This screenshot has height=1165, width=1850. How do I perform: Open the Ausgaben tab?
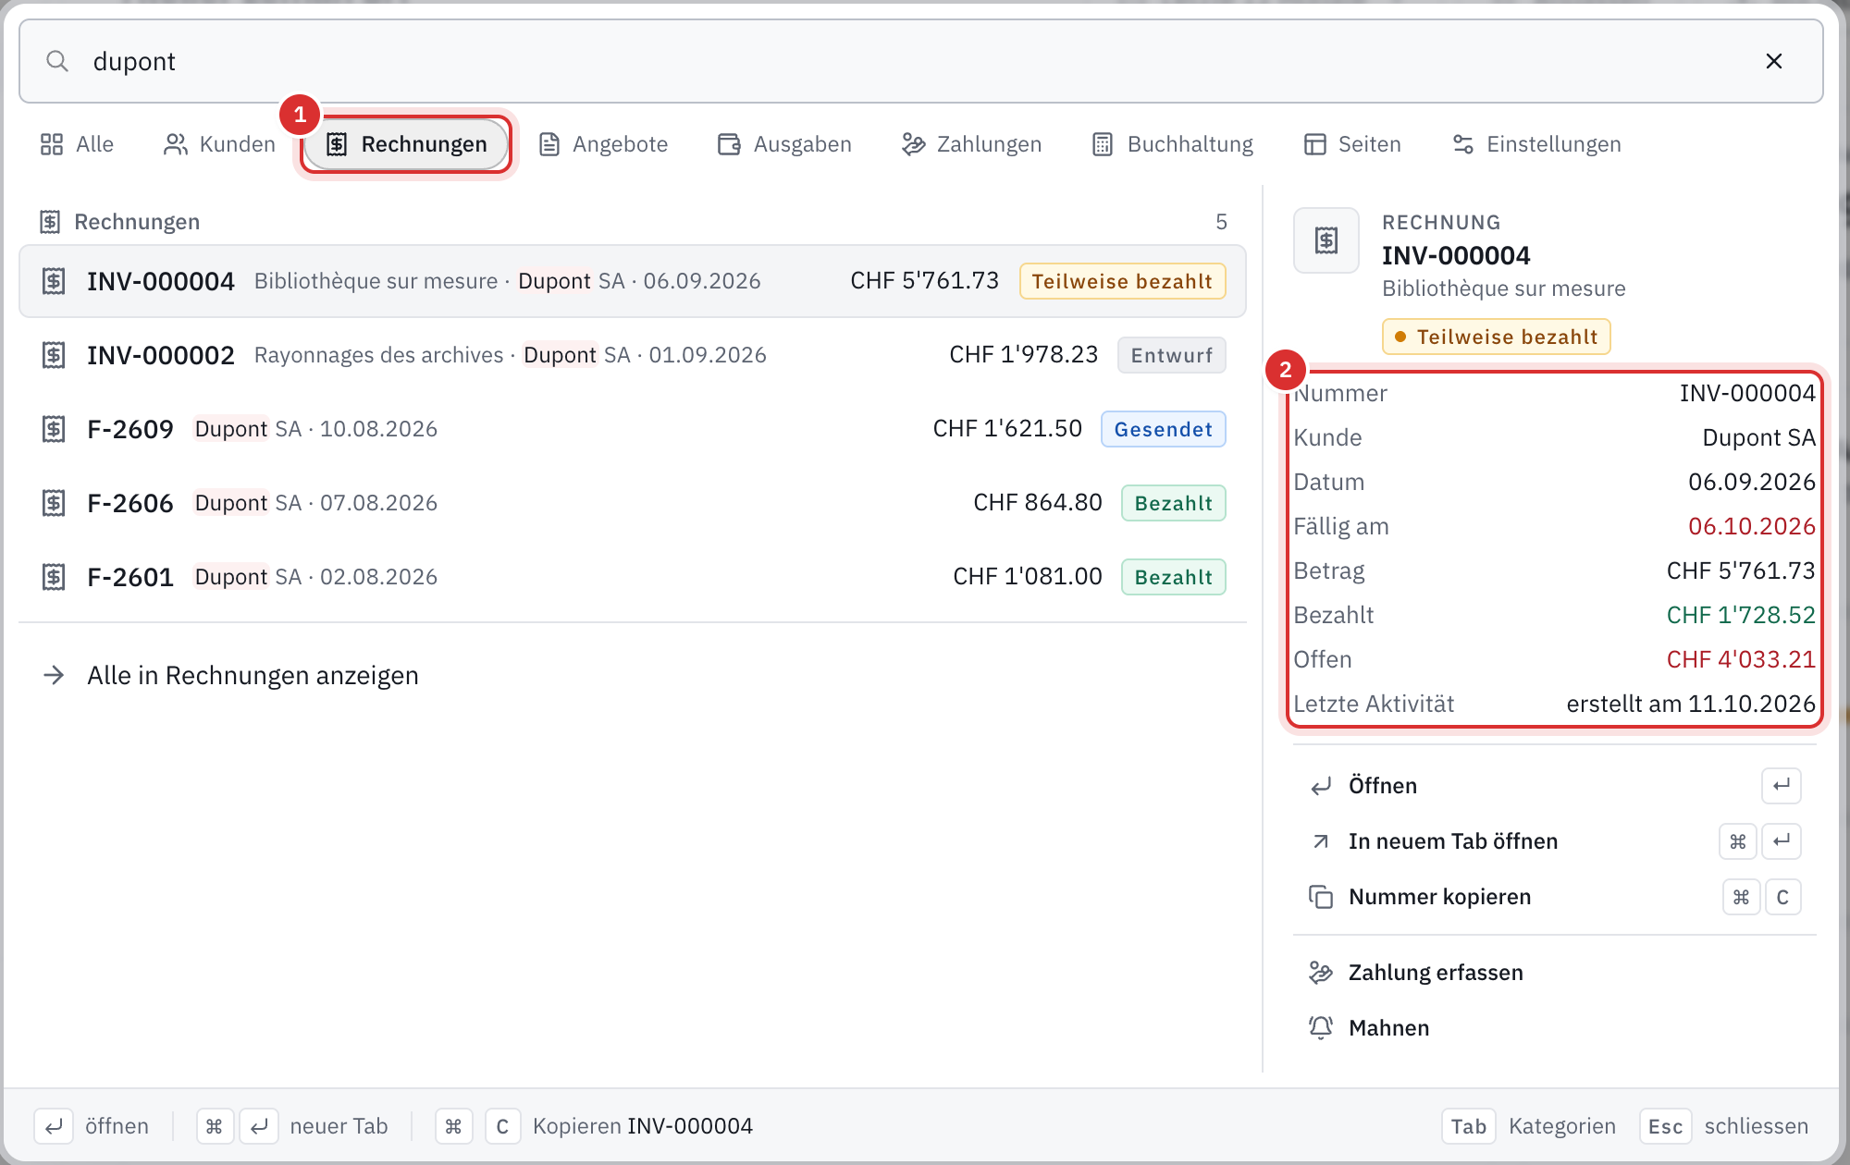click(784, 144)
